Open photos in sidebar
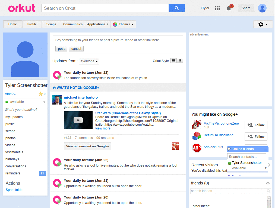The width and height of the screenshot is (278, 208). (x=11, y=138)
